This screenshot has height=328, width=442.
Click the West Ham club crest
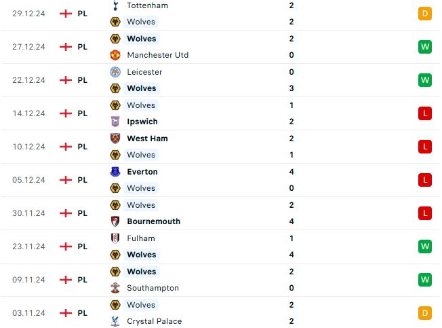(115, 139)
